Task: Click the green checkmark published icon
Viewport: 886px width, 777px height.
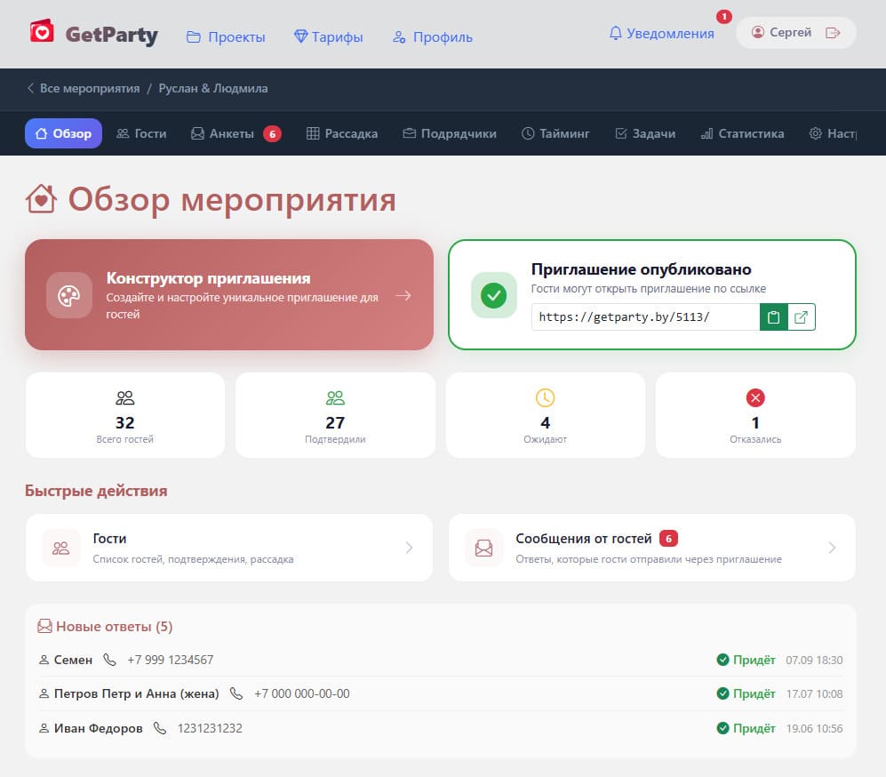Action: click(x=494, y=295)
